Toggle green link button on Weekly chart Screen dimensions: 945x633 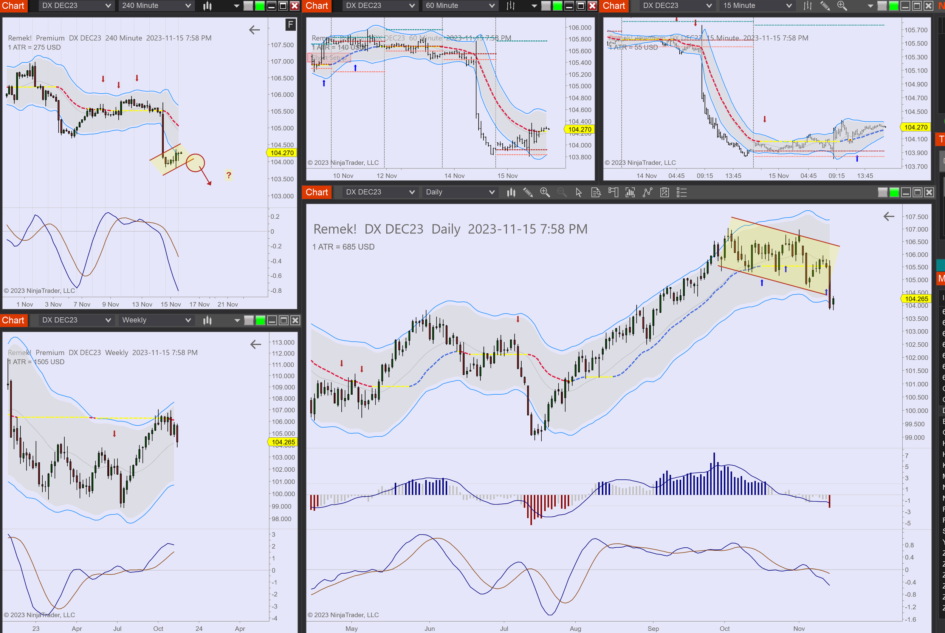coord(260,320)
